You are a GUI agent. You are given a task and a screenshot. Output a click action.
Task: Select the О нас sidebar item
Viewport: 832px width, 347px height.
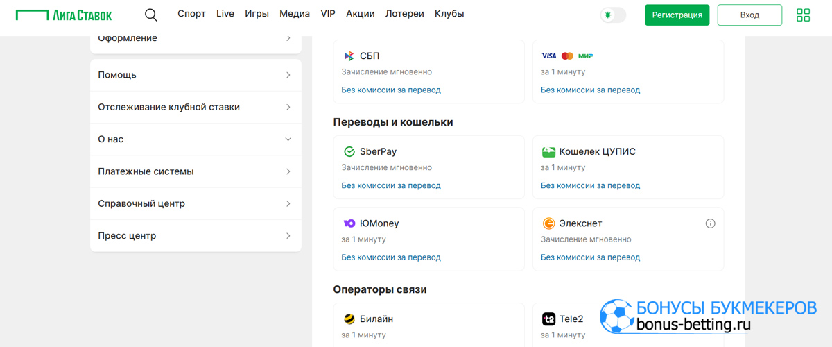tap(196, 139)
